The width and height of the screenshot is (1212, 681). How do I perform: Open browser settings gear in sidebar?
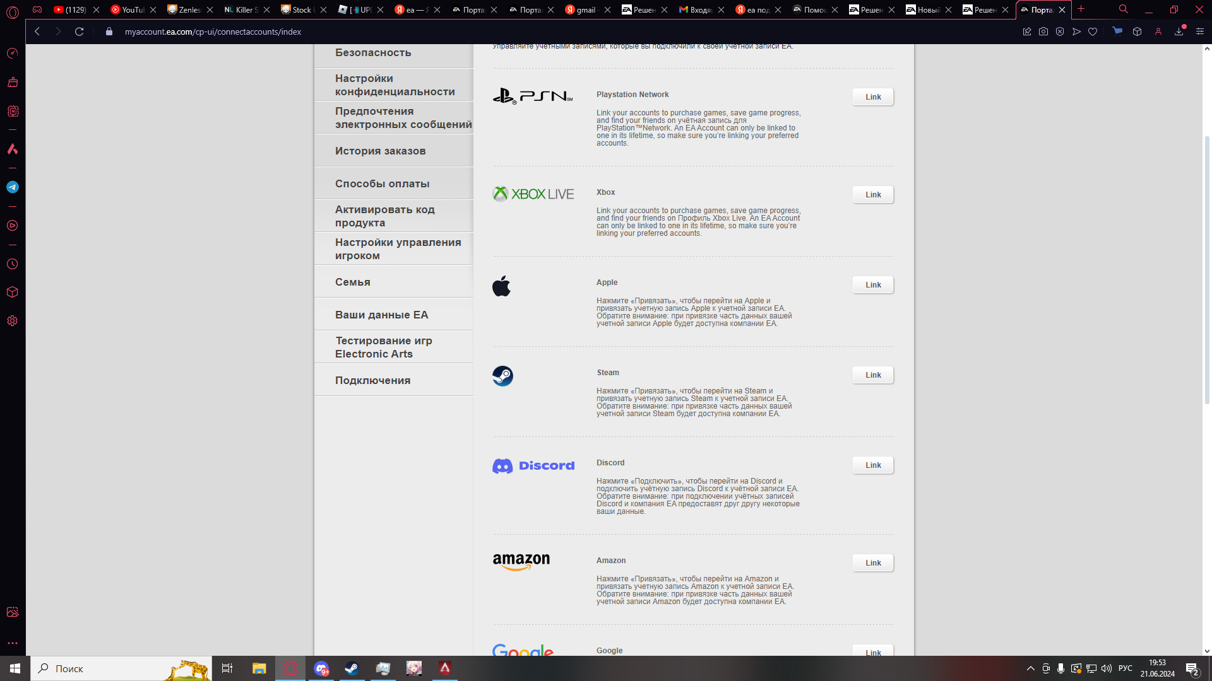click(13, 320)
